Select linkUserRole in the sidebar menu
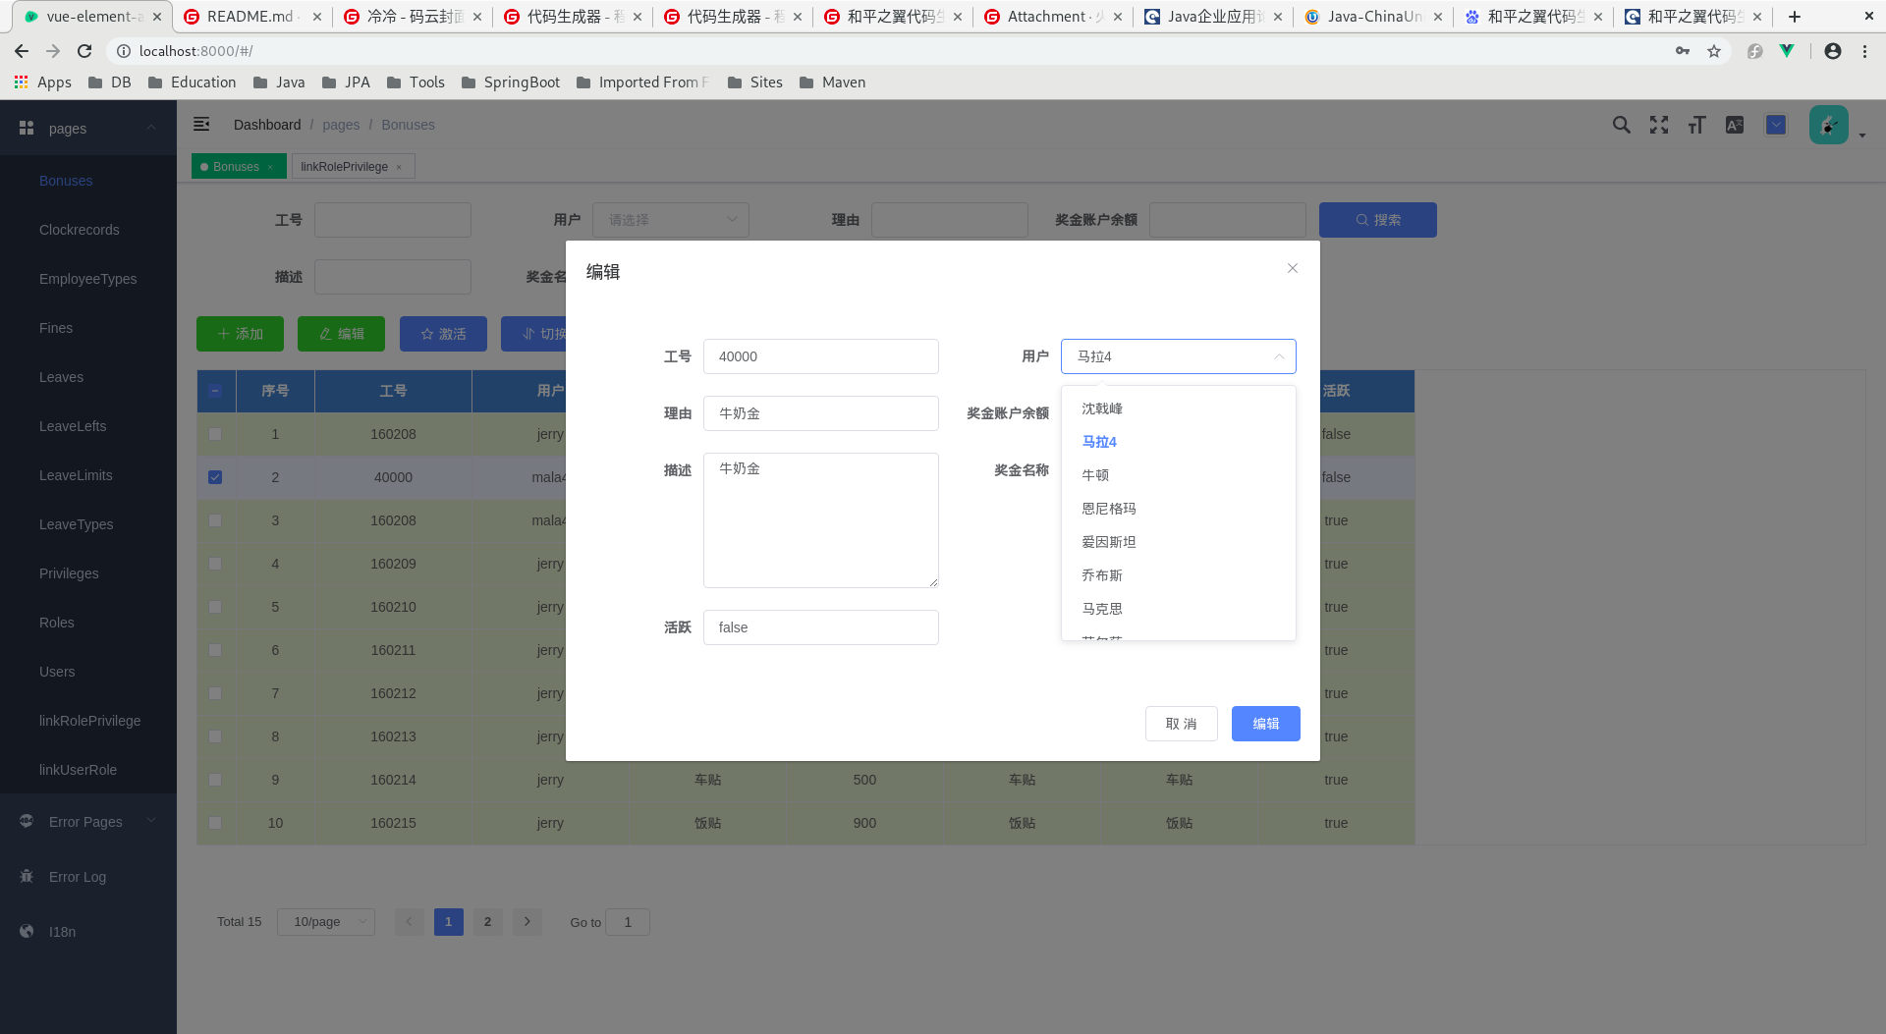Image resolution: width=1886 pixels, height=1034 pixels. coord(78,770)
